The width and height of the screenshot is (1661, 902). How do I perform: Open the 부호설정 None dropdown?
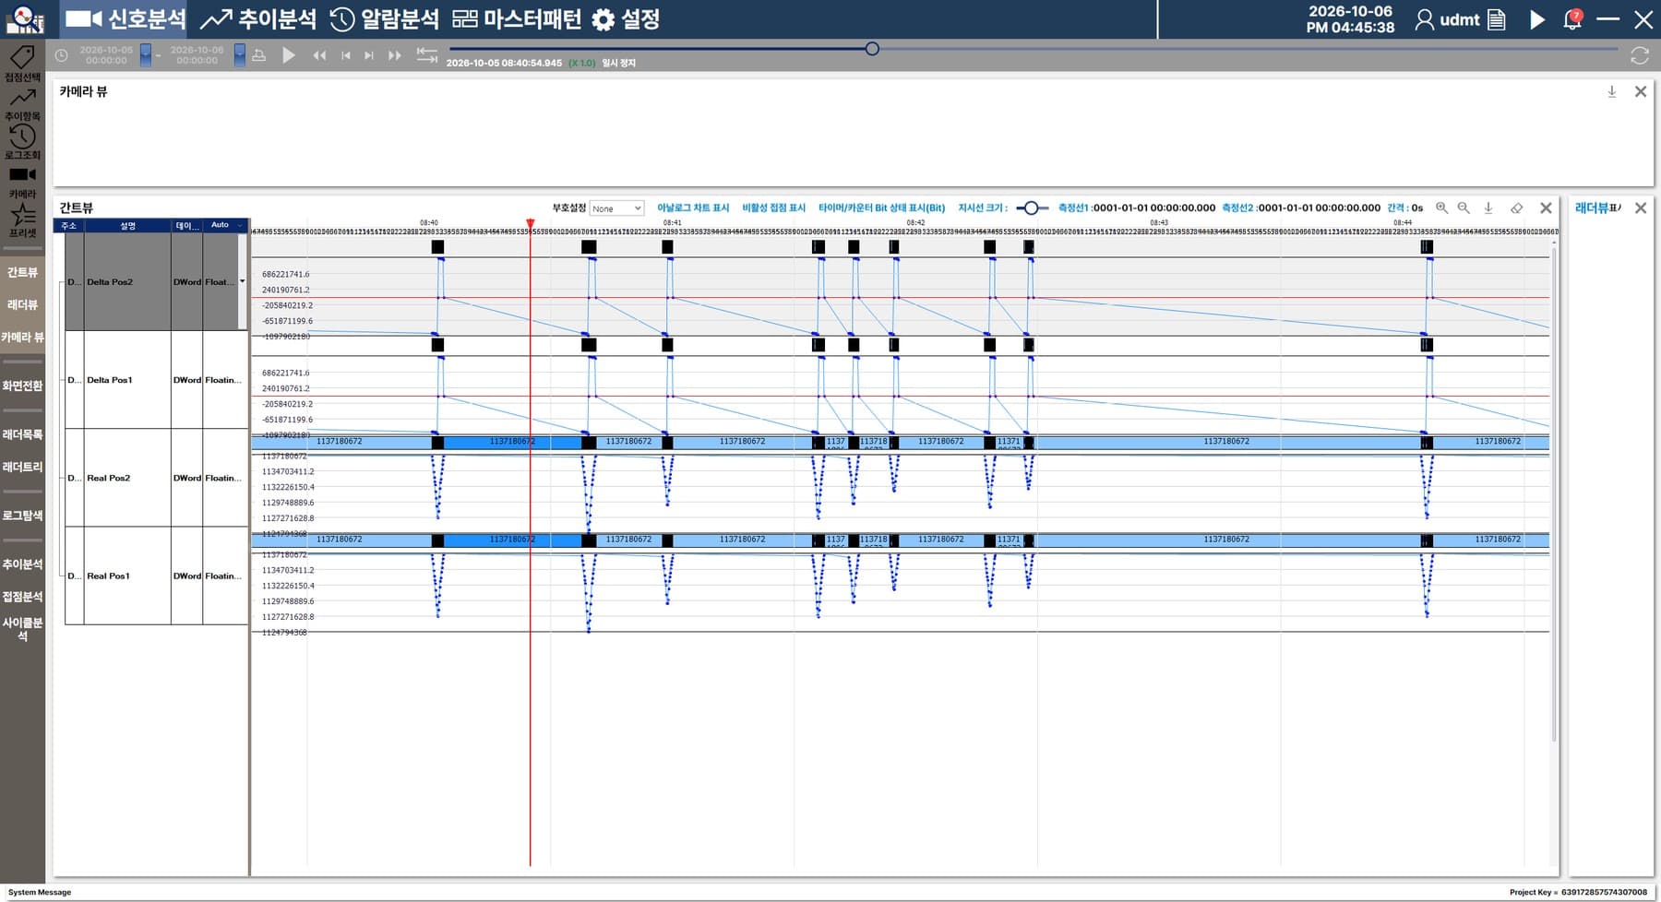pos(616,208)
